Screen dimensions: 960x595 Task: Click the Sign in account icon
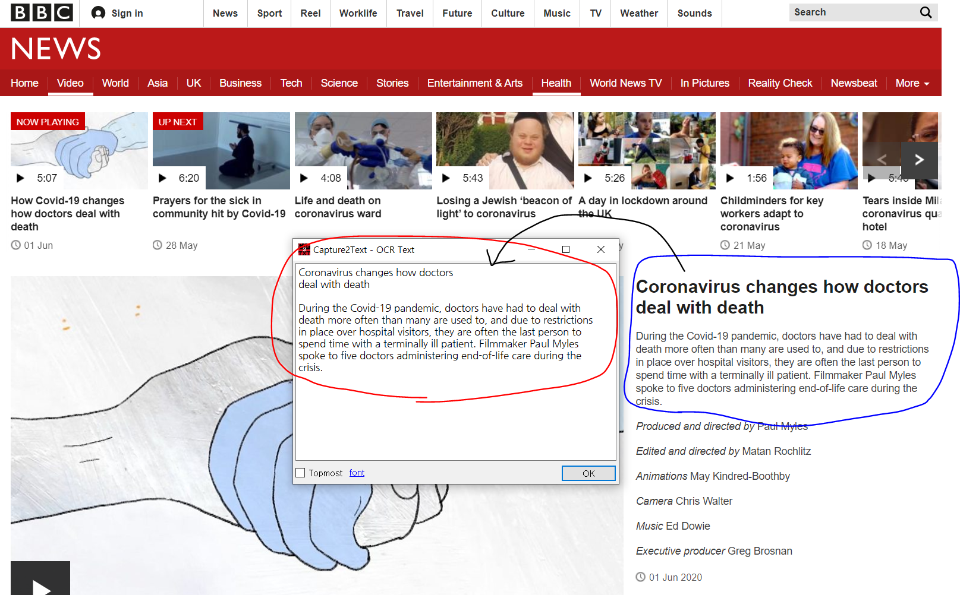pos(99,13)
